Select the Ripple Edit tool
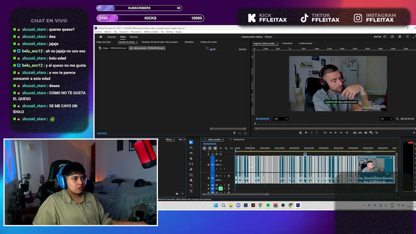This screenshot has height=234, width=416. [191, 153]
